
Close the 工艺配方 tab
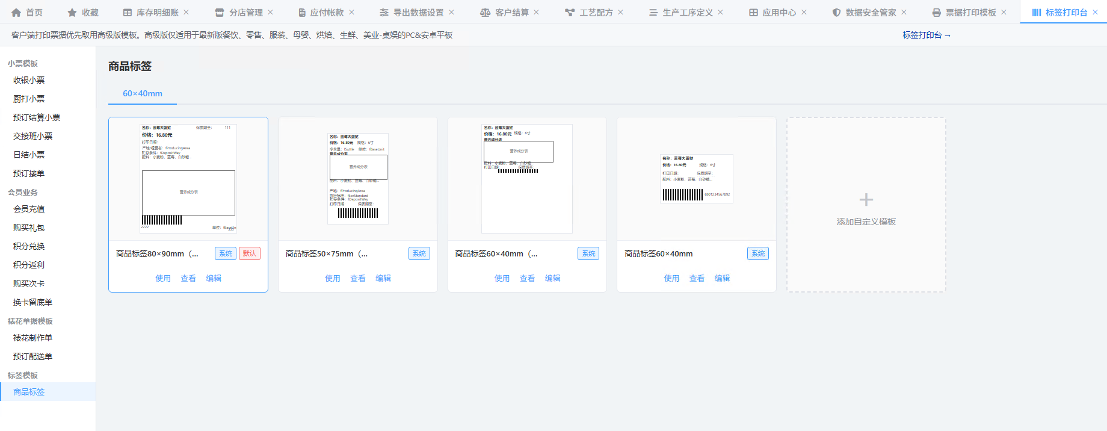(620, 12)
